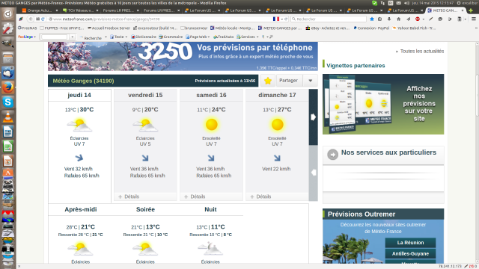Open the Files manager from the dock
Image resolution: width=479 pixels, height=269 pixels.
tap(7, 58)
